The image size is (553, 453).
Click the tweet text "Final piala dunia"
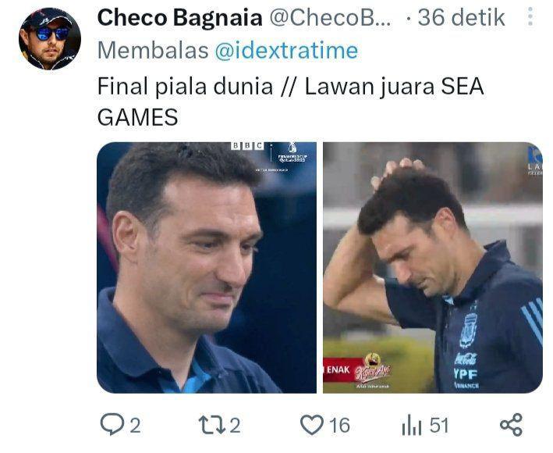tap(185, 87)
